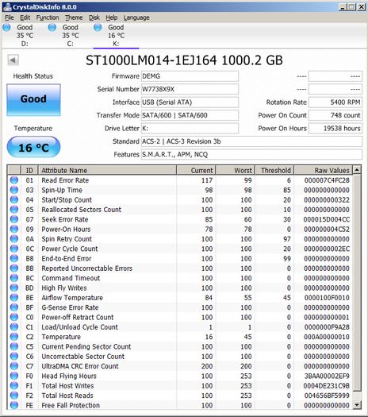The image size is (368, 417).
Task: Open the Edit menu
Action: 25,17
